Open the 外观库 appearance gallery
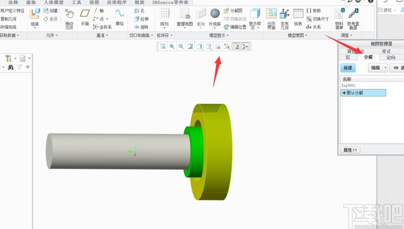The image size is (404, 229). (215, 18)
